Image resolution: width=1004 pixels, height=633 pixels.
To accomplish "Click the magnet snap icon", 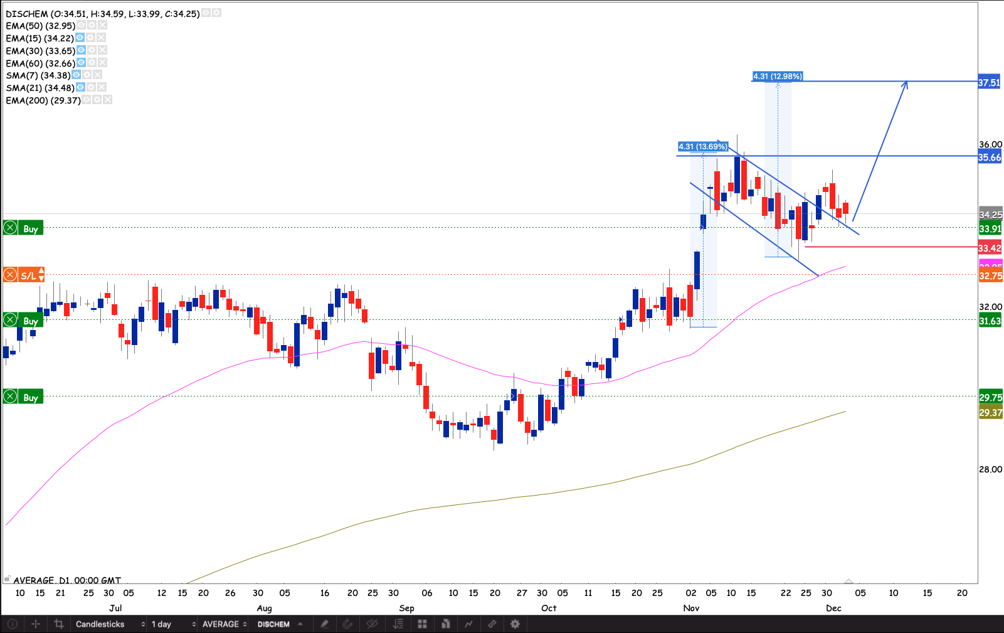I will coord(347,624).
